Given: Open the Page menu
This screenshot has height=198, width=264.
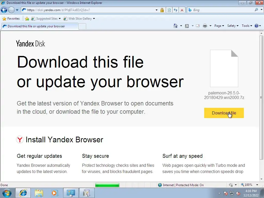Looking at the screenshot, I should click(x=219, y=26).
